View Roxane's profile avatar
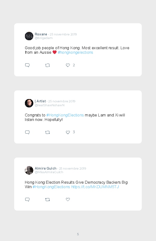156x241 pixels. click(x=29, y=36)
